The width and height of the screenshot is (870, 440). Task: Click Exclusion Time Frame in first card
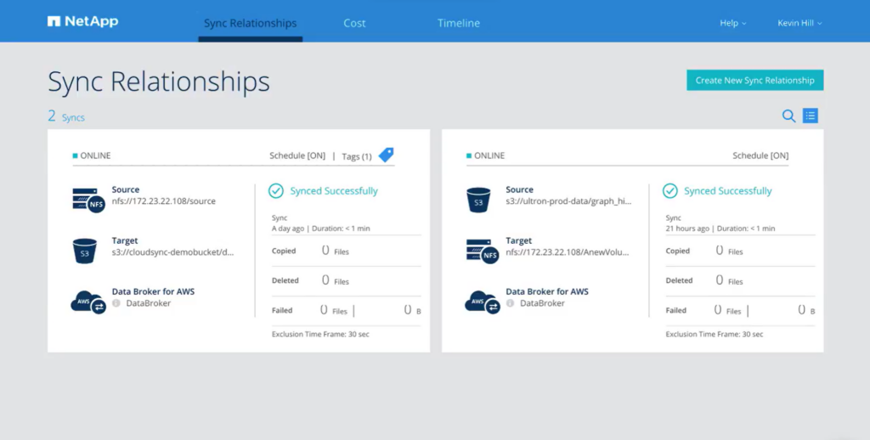(320, 334)
